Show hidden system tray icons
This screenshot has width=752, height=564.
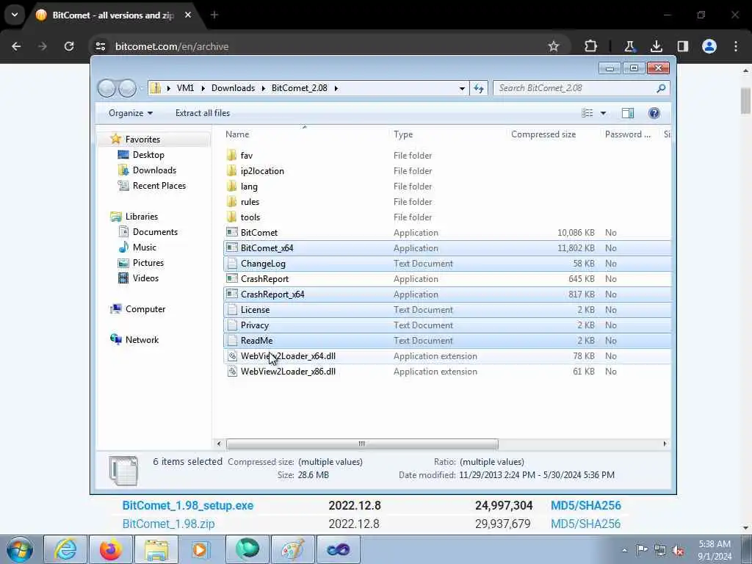tap(624, 550)
